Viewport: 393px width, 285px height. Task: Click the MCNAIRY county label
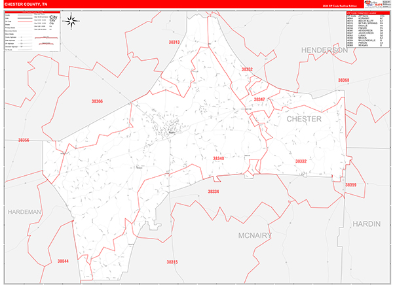click(x=255, y=235)
